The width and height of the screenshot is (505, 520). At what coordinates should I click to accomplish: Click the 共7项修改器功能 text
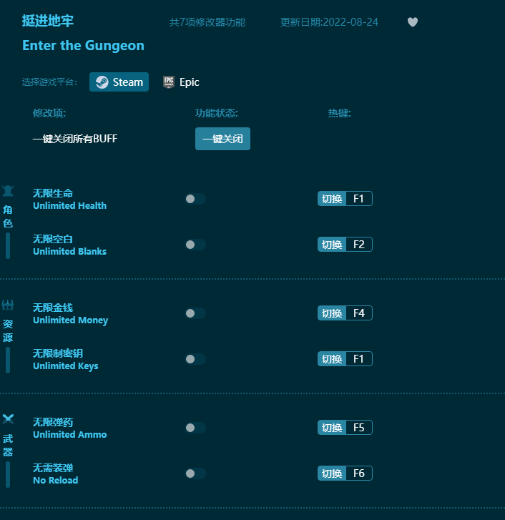pos(207,22)
